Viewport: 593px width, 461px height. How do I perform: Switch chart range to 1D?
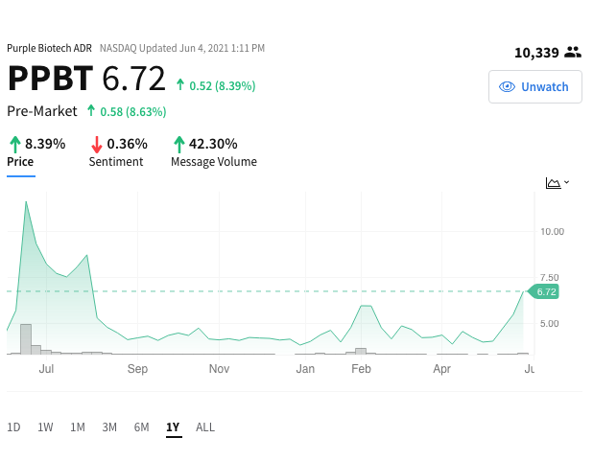pos(13,427)
